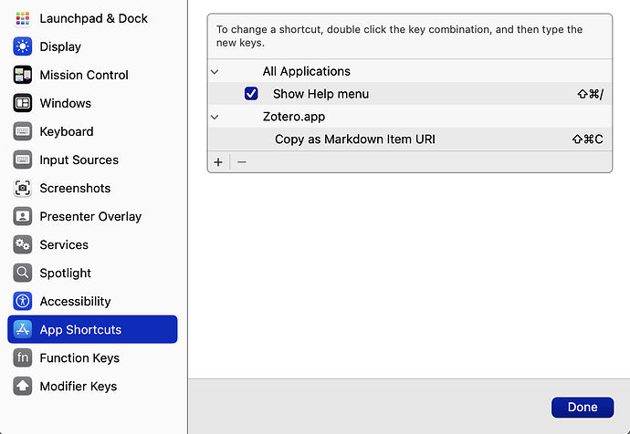The image size is (630, 434).
Task: Click the Spotlight magnifier icon
Action: pyautogui.click(x=23, y=273)
